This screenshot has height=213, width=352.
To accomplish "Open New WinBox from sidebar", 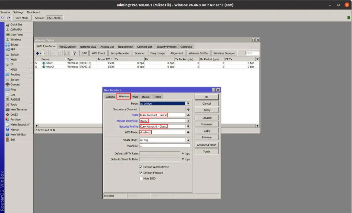I will click(x=18, y=134).
